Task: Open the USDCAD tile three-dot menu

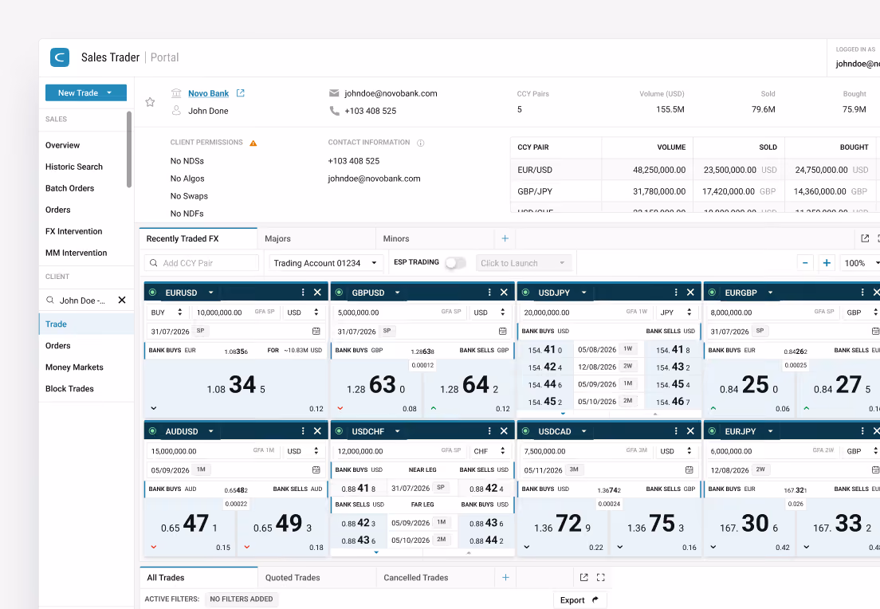Action: (x=676, y=431)
